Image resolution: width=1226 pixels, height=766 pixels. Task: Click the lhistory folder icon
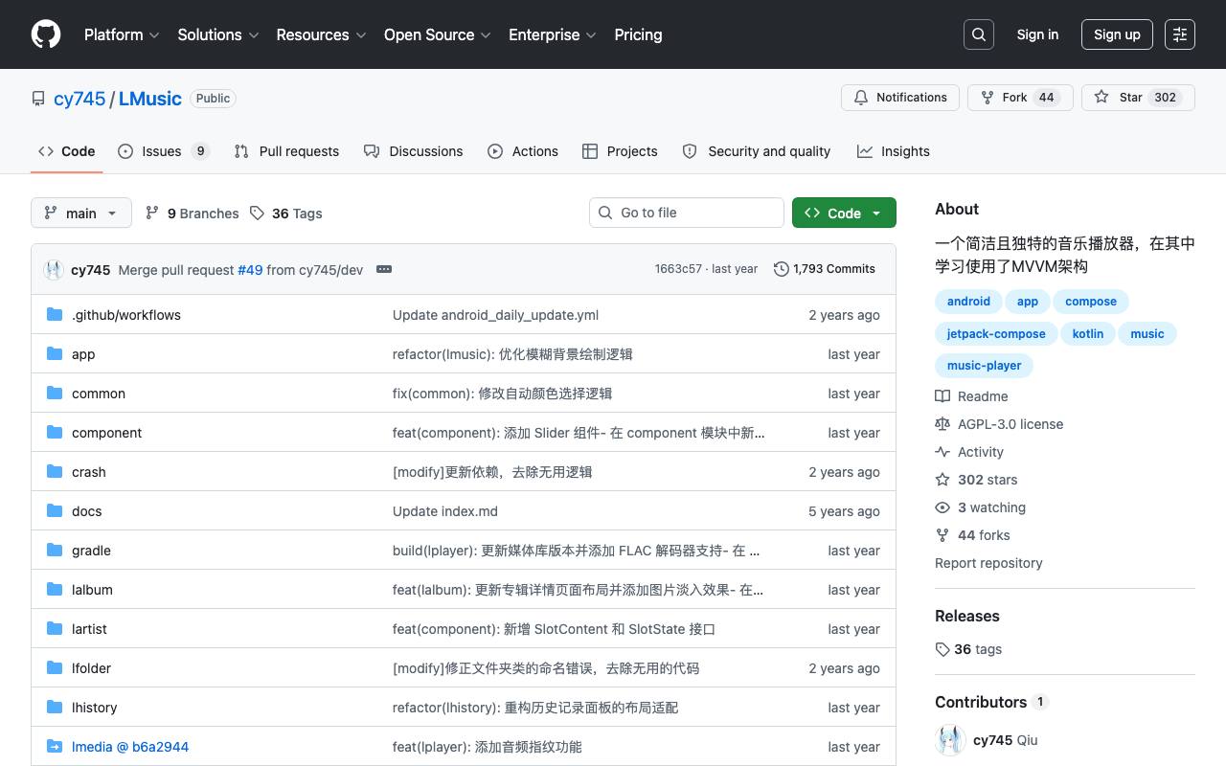coord(55,707)
